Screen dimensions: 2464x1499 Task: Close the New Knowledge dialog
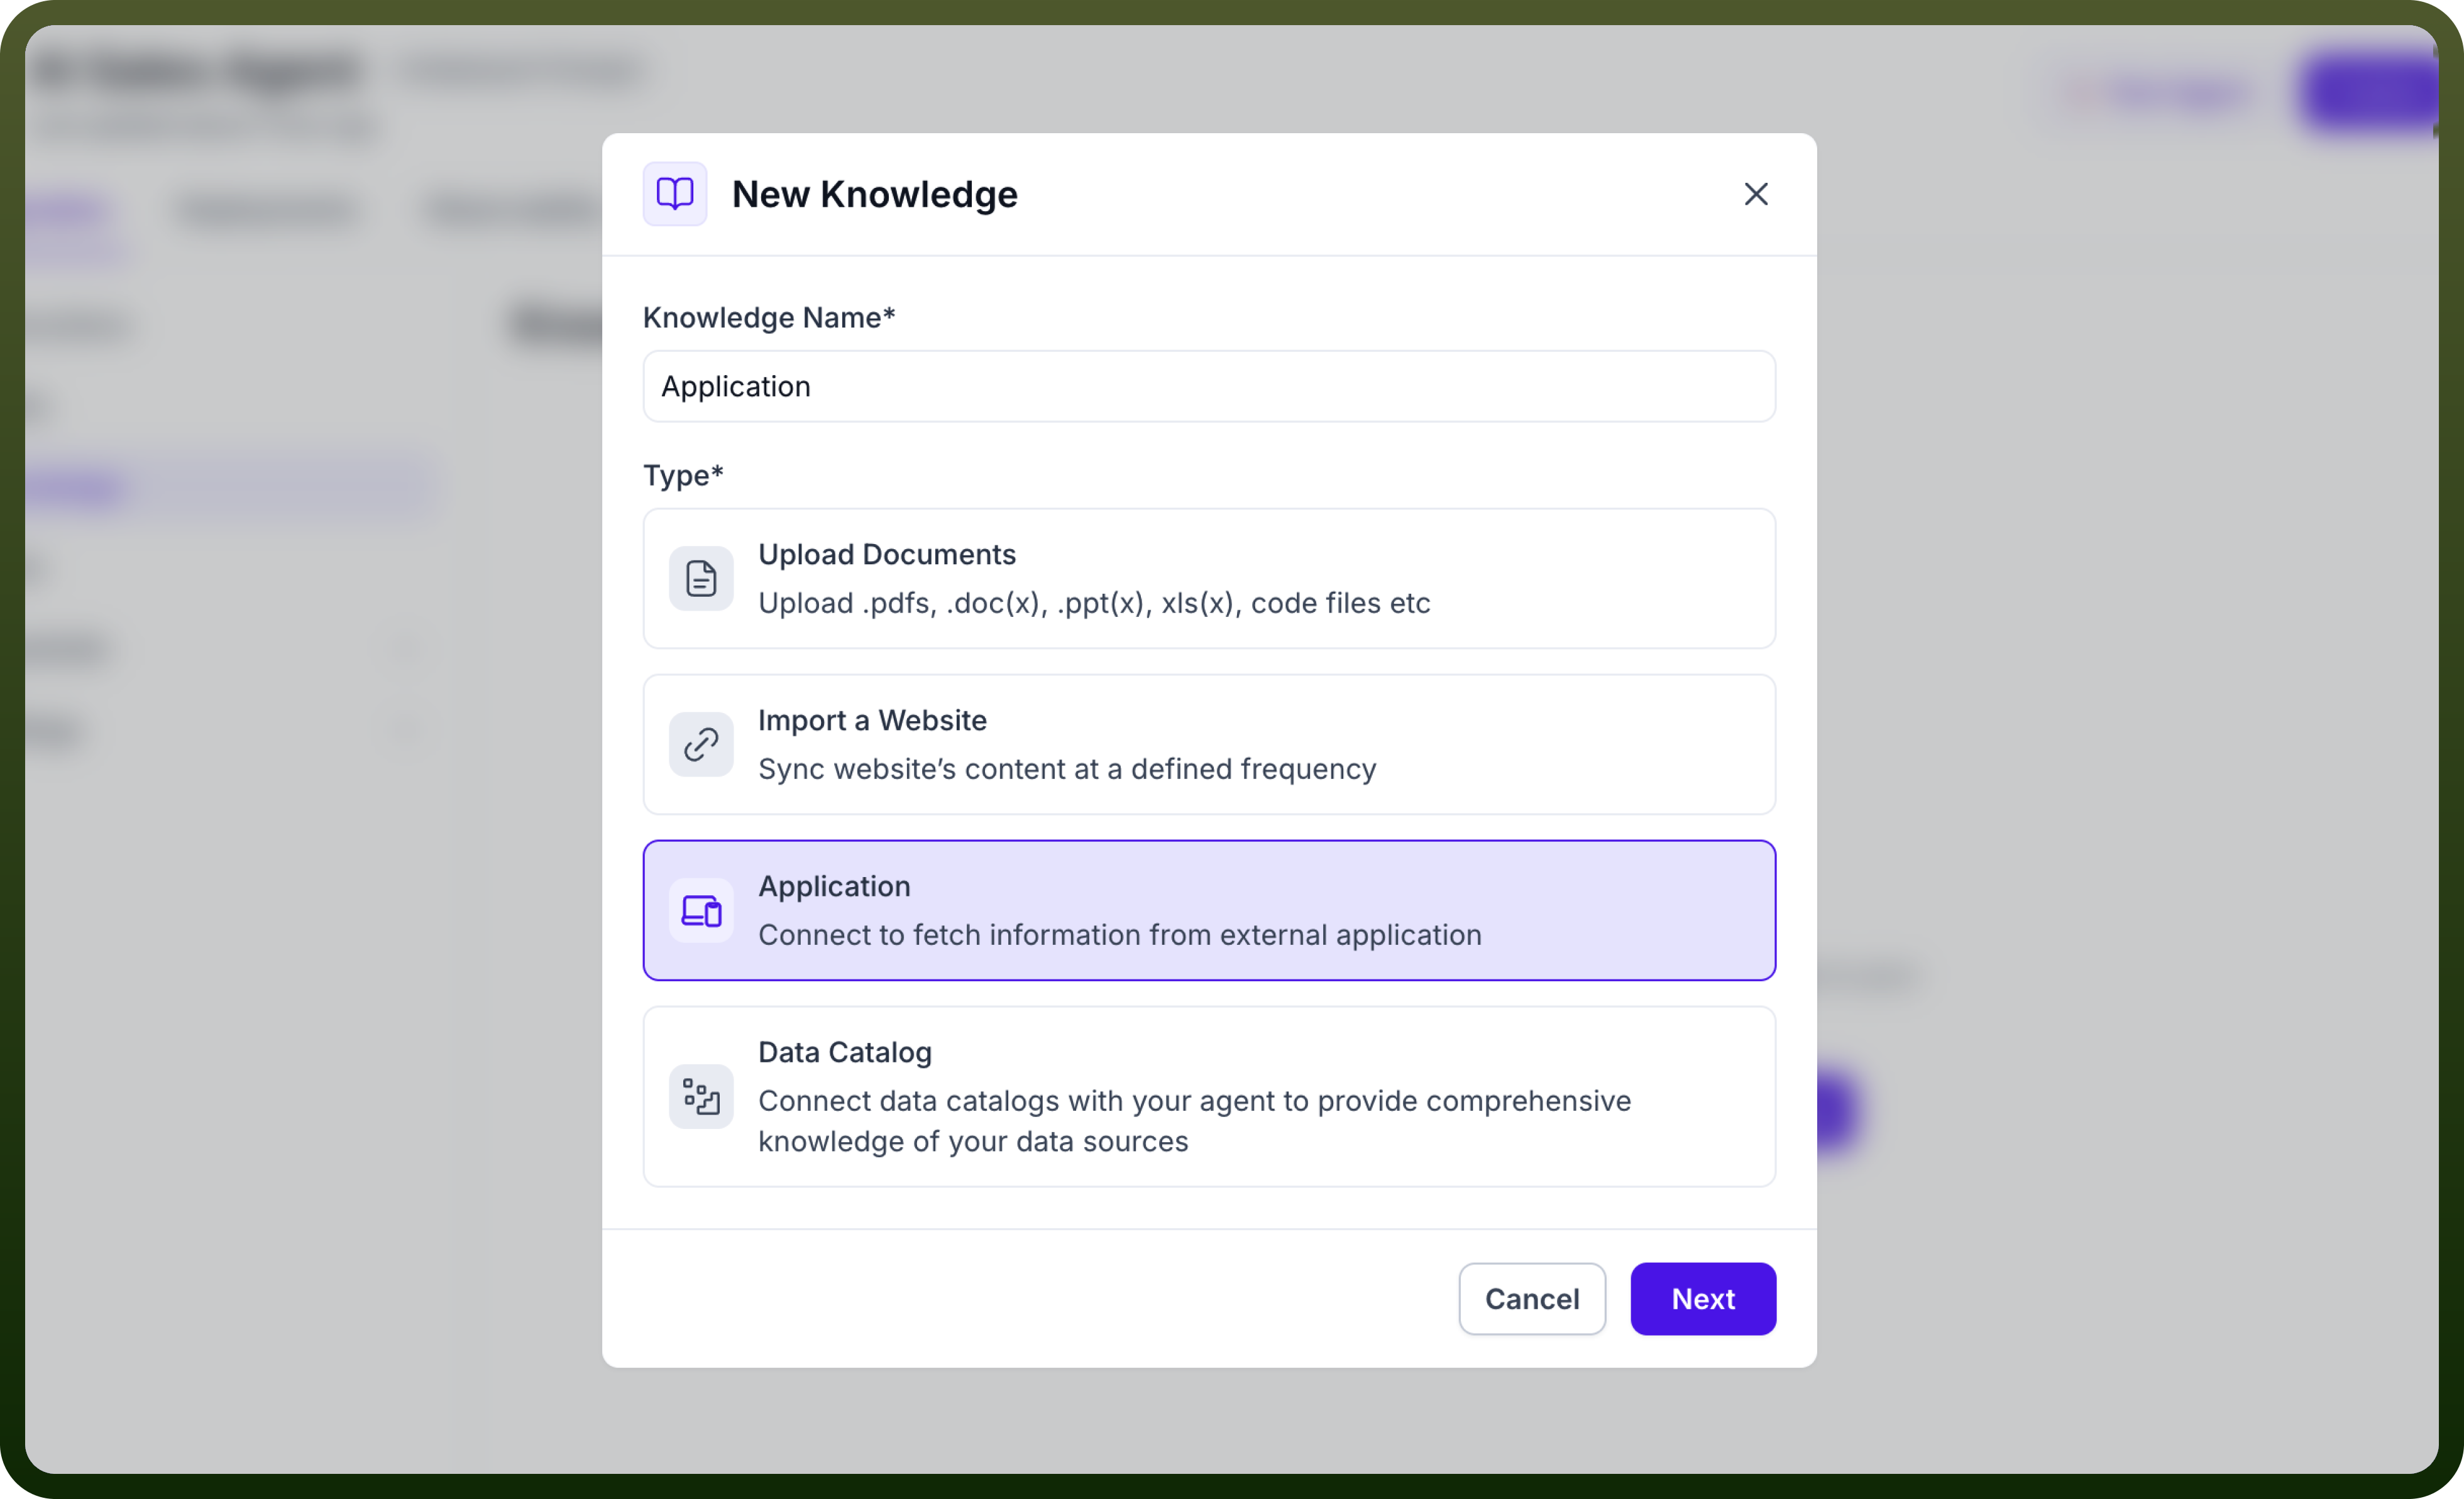click(1756, 194)
